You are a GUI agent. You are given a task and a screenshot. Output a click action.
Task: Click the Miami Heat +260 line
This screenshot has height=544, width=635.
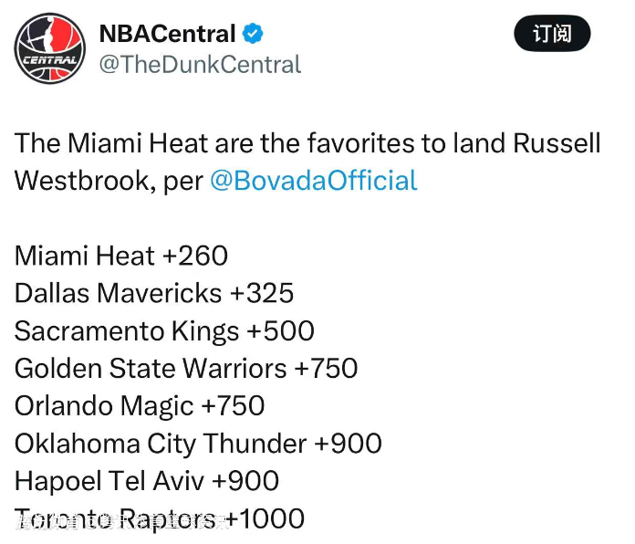click(121, 256)
